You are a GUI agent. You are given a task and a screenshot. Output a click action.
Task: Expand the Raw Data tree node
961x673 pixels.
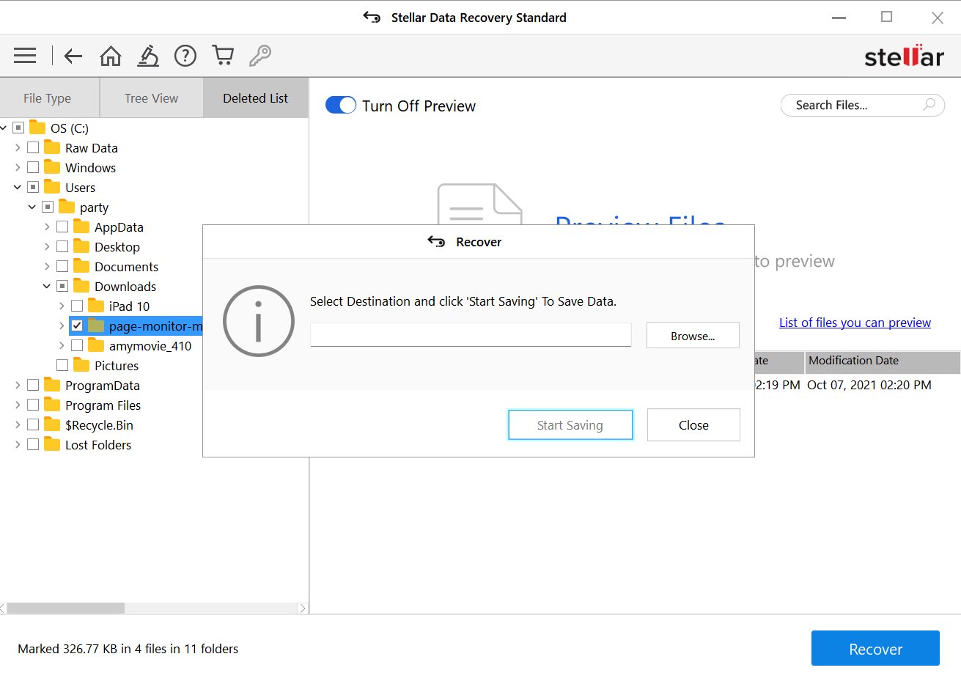coord(18,147)
